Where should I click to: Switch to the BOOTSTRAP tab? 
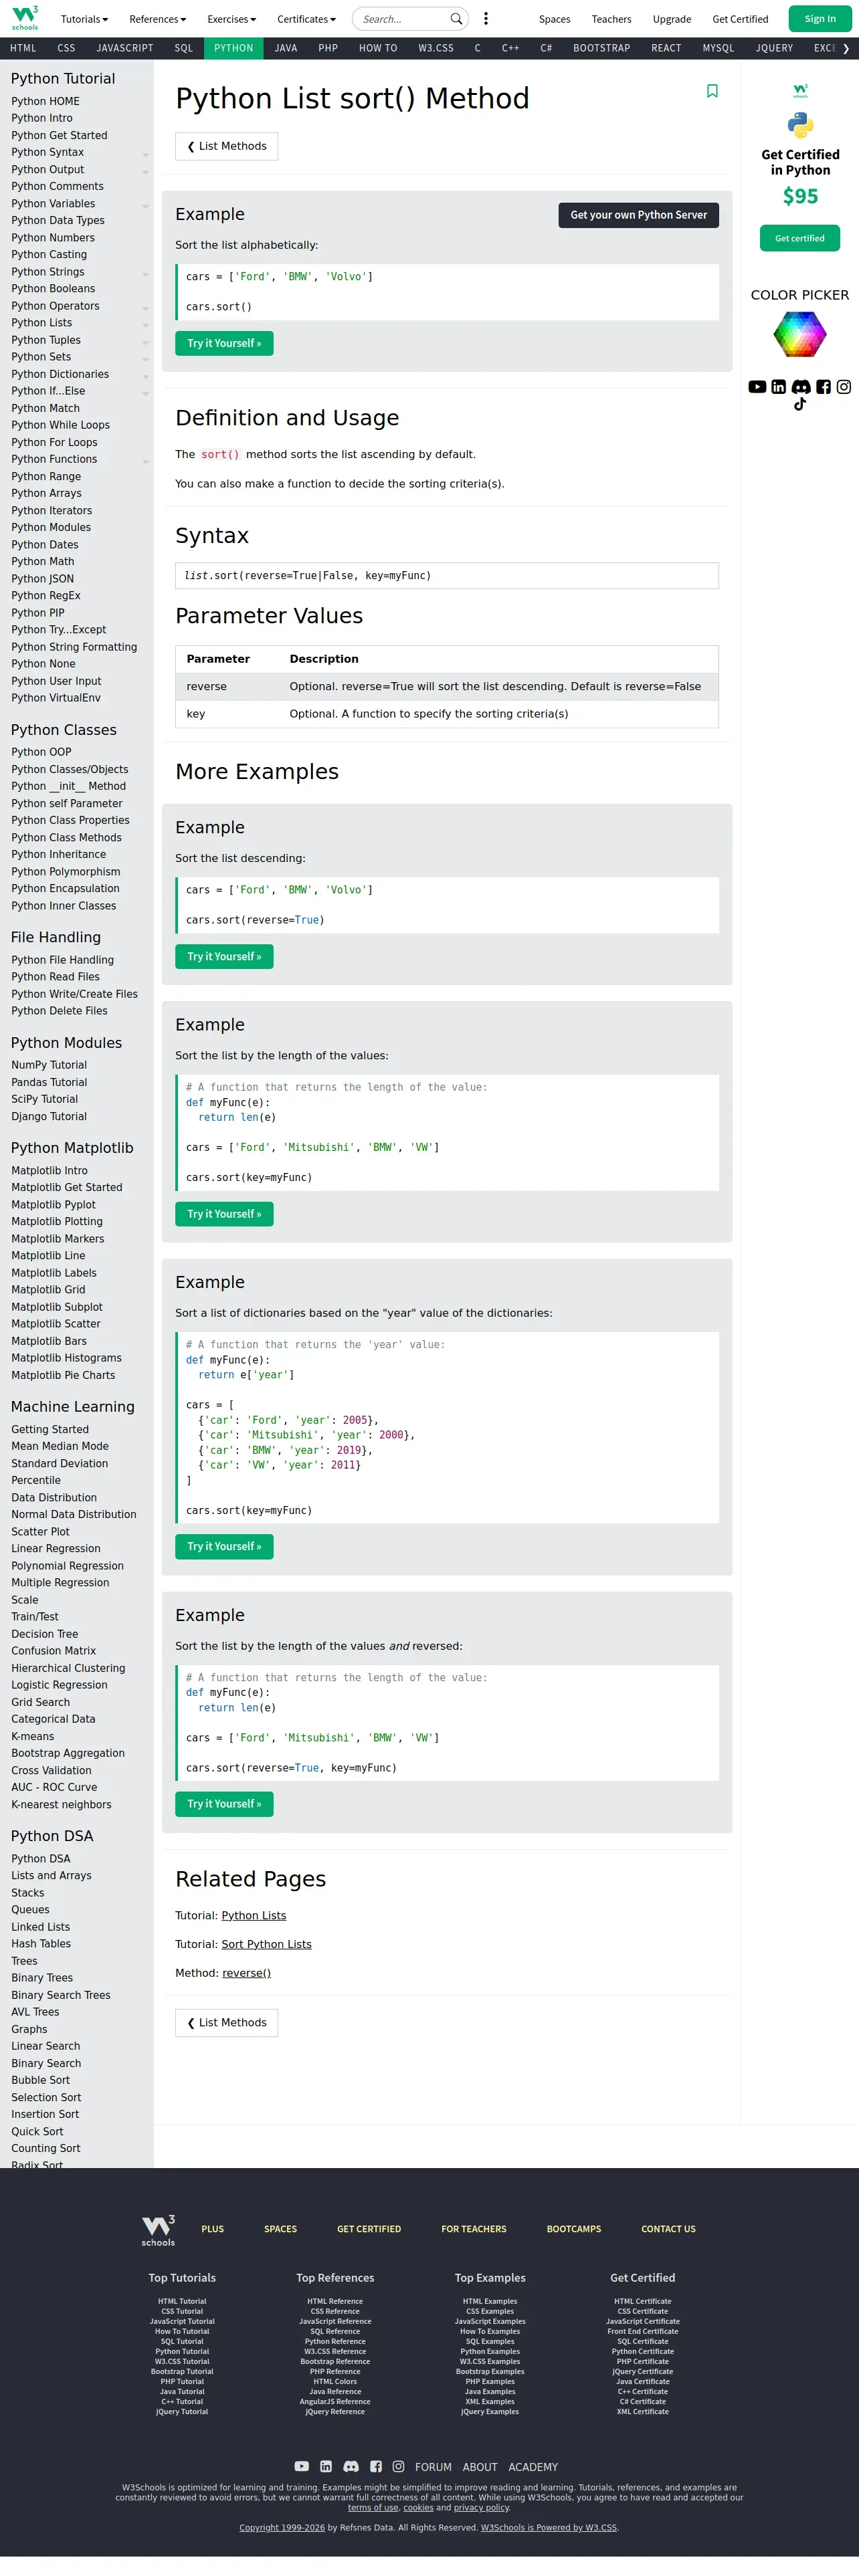[x=602, y=48]
